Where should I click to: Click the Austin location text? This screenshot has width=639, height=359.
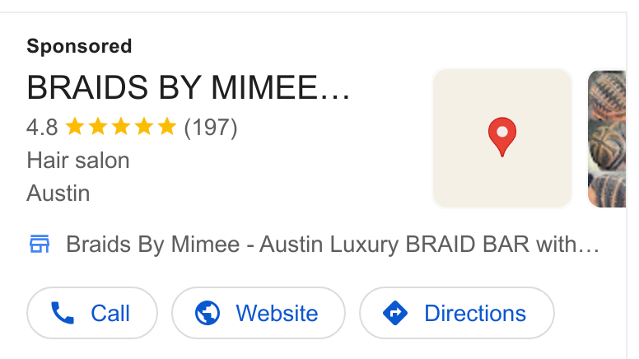(58, 193)
